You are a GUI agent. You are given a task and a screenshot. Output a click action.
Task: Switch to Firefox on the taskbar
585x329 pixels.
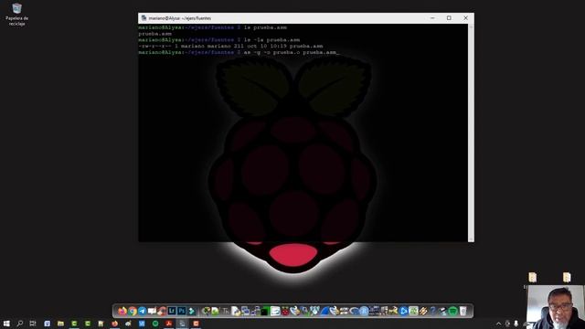(x=115, y=324)
